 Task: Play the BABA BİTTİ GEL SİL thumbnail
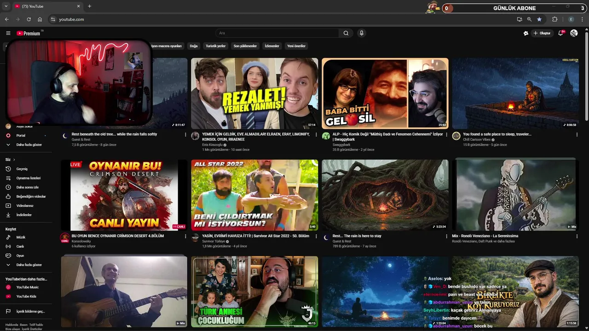pos(385,93)
